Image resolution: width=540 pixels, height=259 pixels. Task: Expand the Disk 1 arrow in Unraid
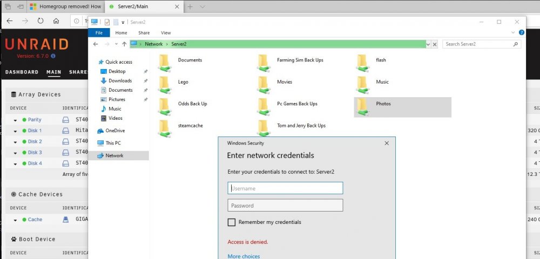click(x=16, y=132)
